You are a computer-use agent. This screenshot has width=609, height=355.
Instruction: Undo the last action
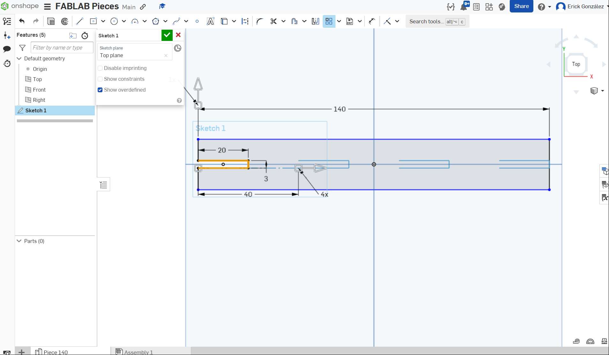(x=22, y=21)
